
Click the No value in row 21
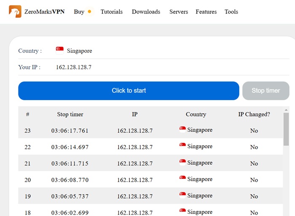click(x=254, y=164)
